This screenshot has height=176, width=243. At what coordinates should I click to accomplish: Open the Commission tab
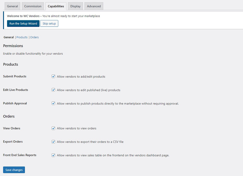point(33,6)
